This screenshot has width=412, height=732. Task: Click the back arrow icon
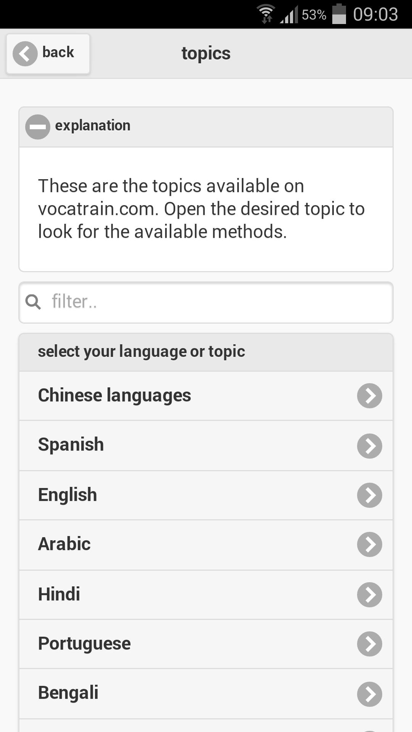pos(24,54)
